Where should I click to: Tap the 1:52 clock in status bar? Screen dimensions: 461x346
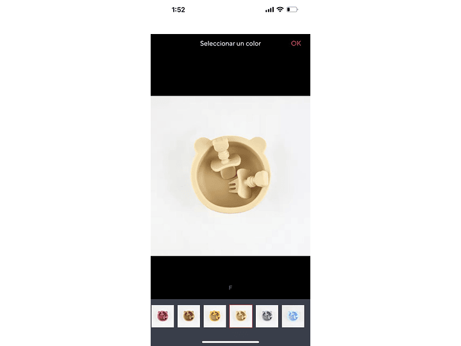[178, 10]
